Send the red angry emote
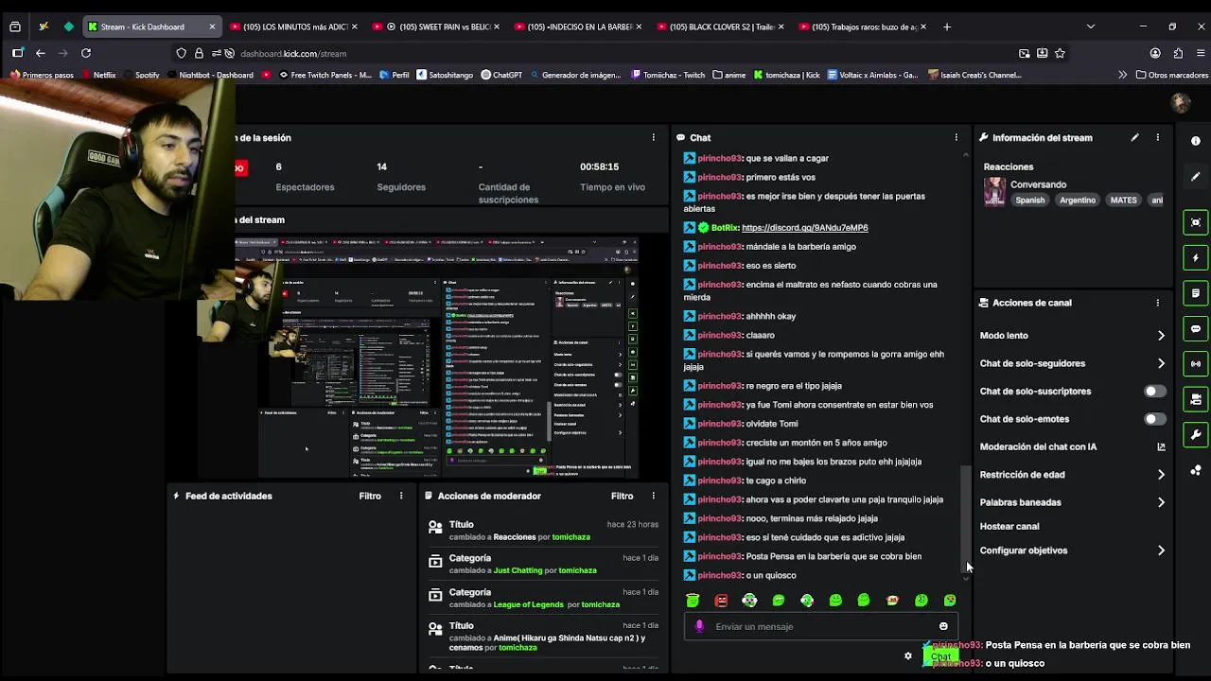 tap(721, 600)
